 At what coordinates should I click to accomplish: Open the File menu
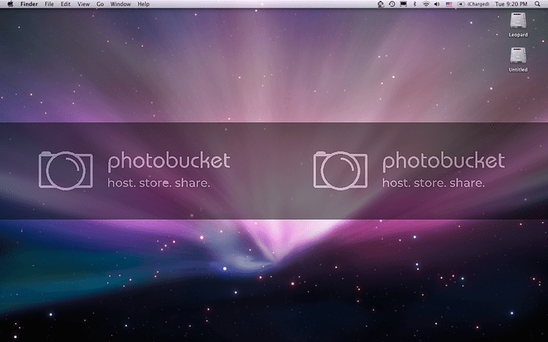[49, 4]
